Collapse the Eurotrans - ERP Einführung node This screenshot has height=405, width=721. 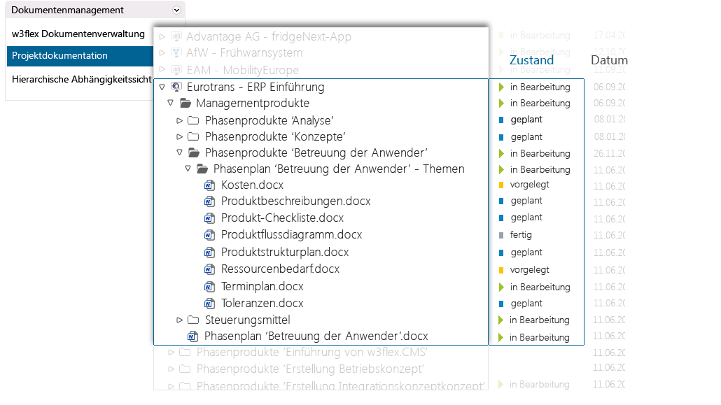(x=162, y=87)
